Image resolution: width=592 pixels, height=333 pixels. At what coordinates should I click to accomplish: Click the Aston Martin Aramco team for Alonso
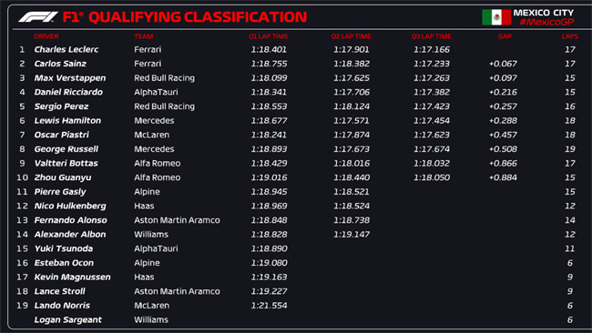(x=177, y=220)
